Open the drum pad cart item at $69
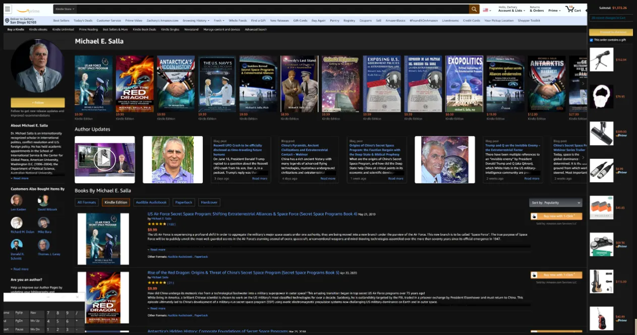The image size is (637, 335). click(x=602, y=244)
